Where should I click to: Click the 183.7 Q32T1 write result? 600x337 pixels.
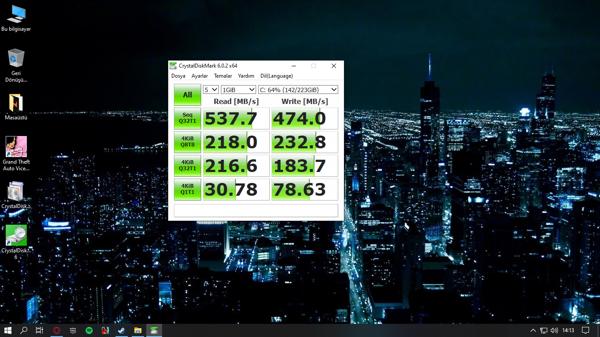(305, 166)
